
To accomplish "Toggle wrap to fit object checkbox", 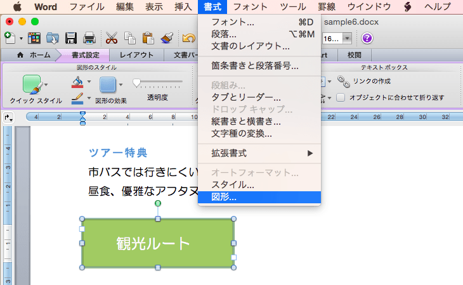I will (x=341, y=98).
